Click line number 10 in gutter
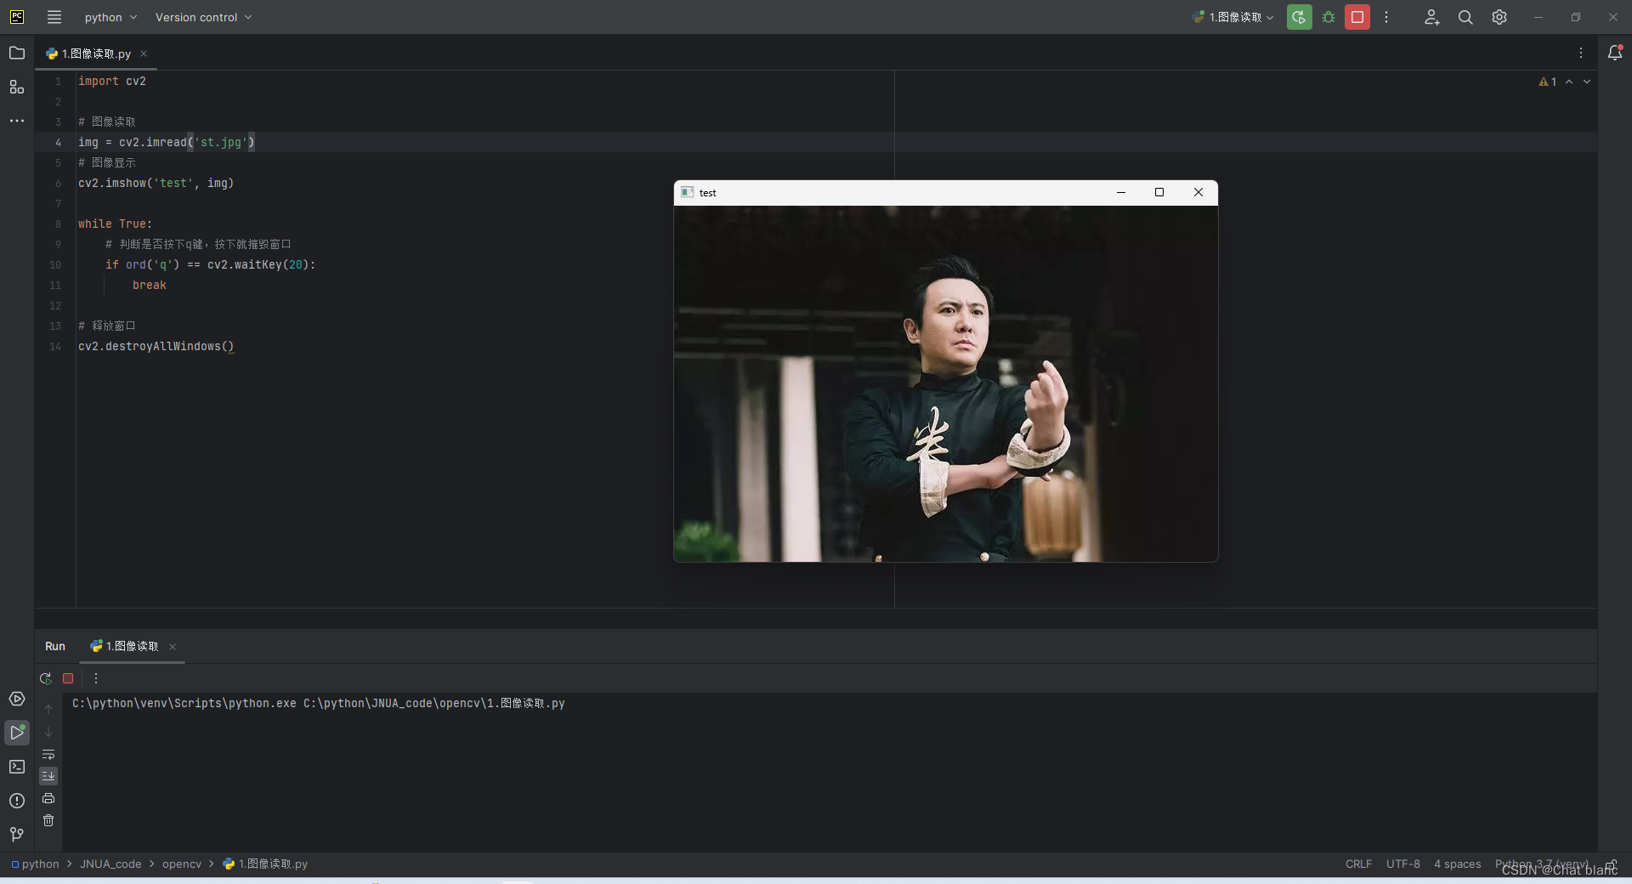The height and width of the screenshot is (884, 1632). click(x=55, y=264)
